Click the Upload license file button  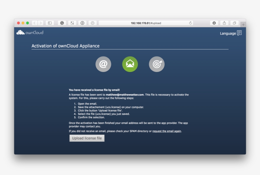[87, 138]
